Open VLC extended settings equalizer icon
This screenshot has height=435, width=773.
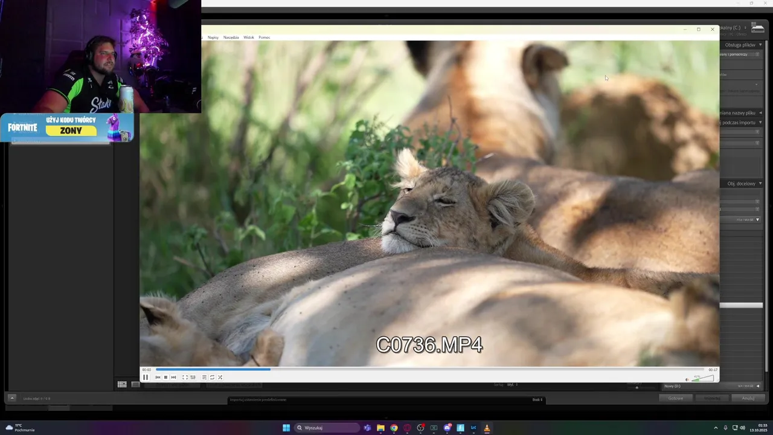[x=193, y=377]
